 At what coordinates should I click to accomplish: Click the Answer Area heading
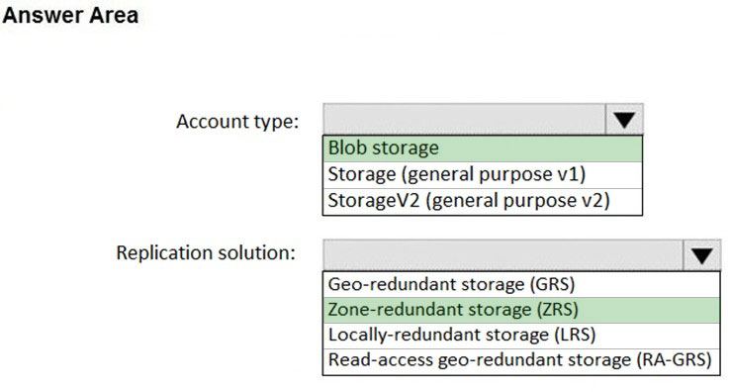point(70,16)
